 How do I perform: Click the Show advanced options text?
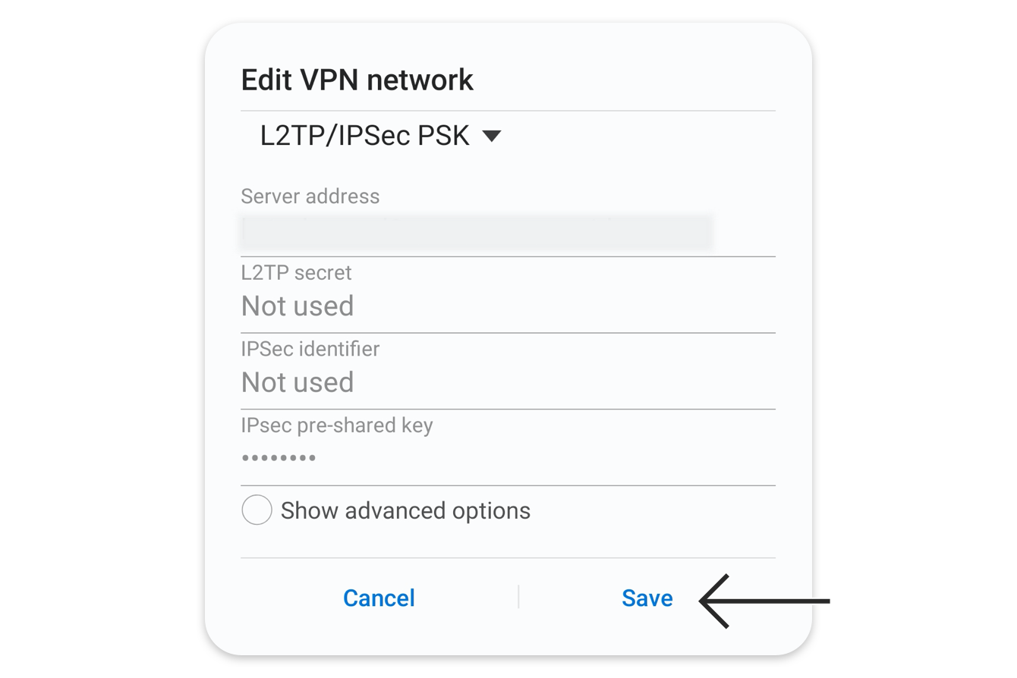[x=405, y=511]
